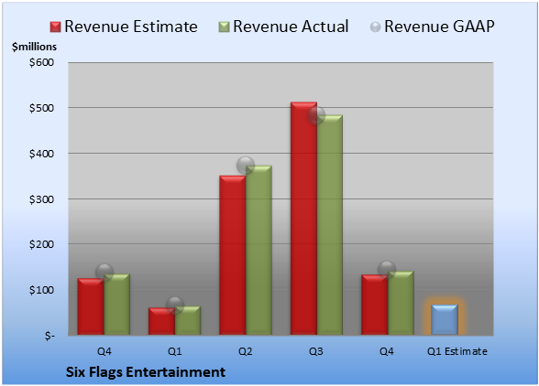Viewport: 539px width, 386px height.
Task: Click the '$200' axis value
Action: [x=41, y=244]
